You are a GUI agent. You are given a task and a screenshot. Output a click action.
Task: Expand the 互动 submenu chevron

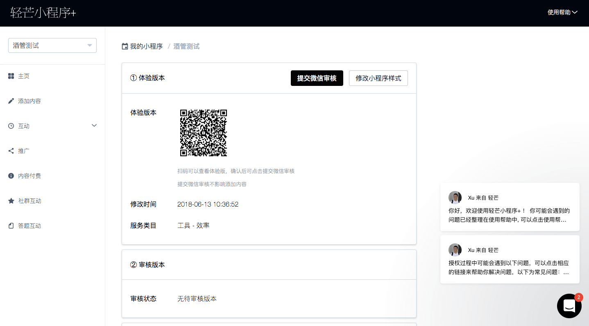94,126
